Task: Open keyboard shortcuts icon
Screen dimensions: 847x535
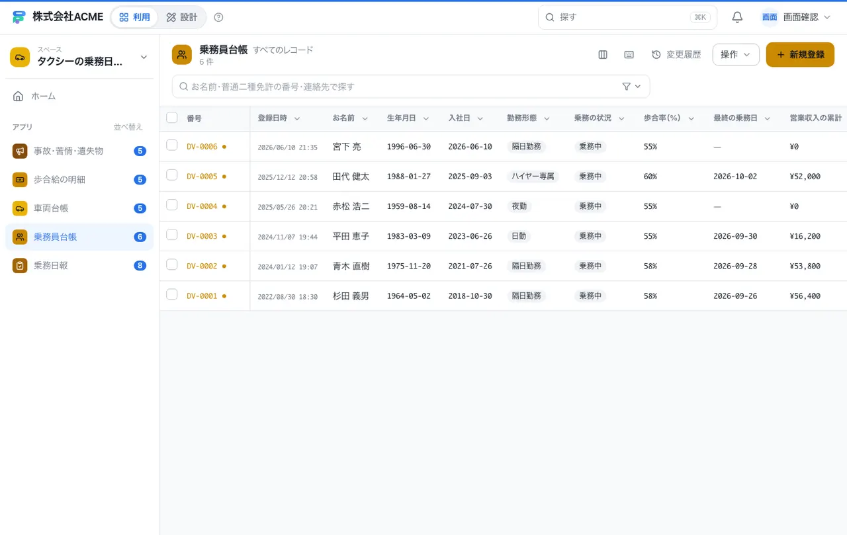Action: click(x=629, y=55)
